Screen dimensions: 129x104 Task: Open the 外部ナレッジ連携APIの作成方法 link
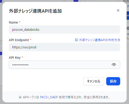(99, 40)
